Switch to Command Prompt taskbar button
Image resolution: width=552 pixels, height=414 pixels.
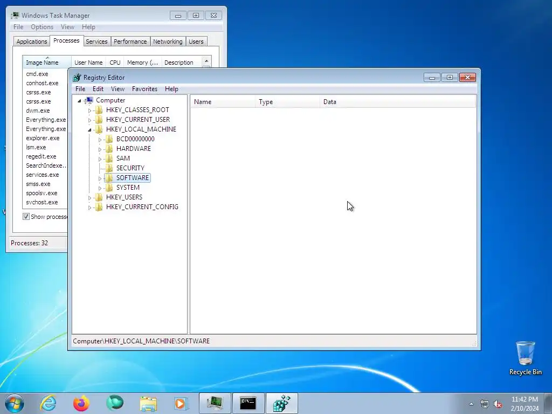[x=248, y=403]
